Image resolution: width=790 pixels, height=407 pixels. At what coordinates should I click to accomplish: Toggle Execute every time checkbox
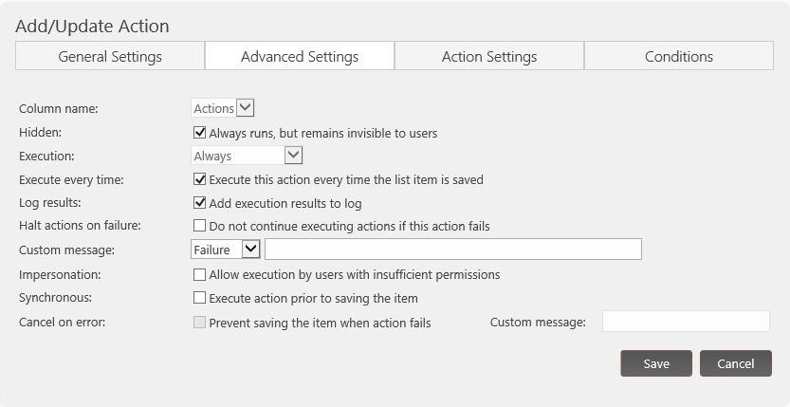pyautogui.click(x=199, y=179)
